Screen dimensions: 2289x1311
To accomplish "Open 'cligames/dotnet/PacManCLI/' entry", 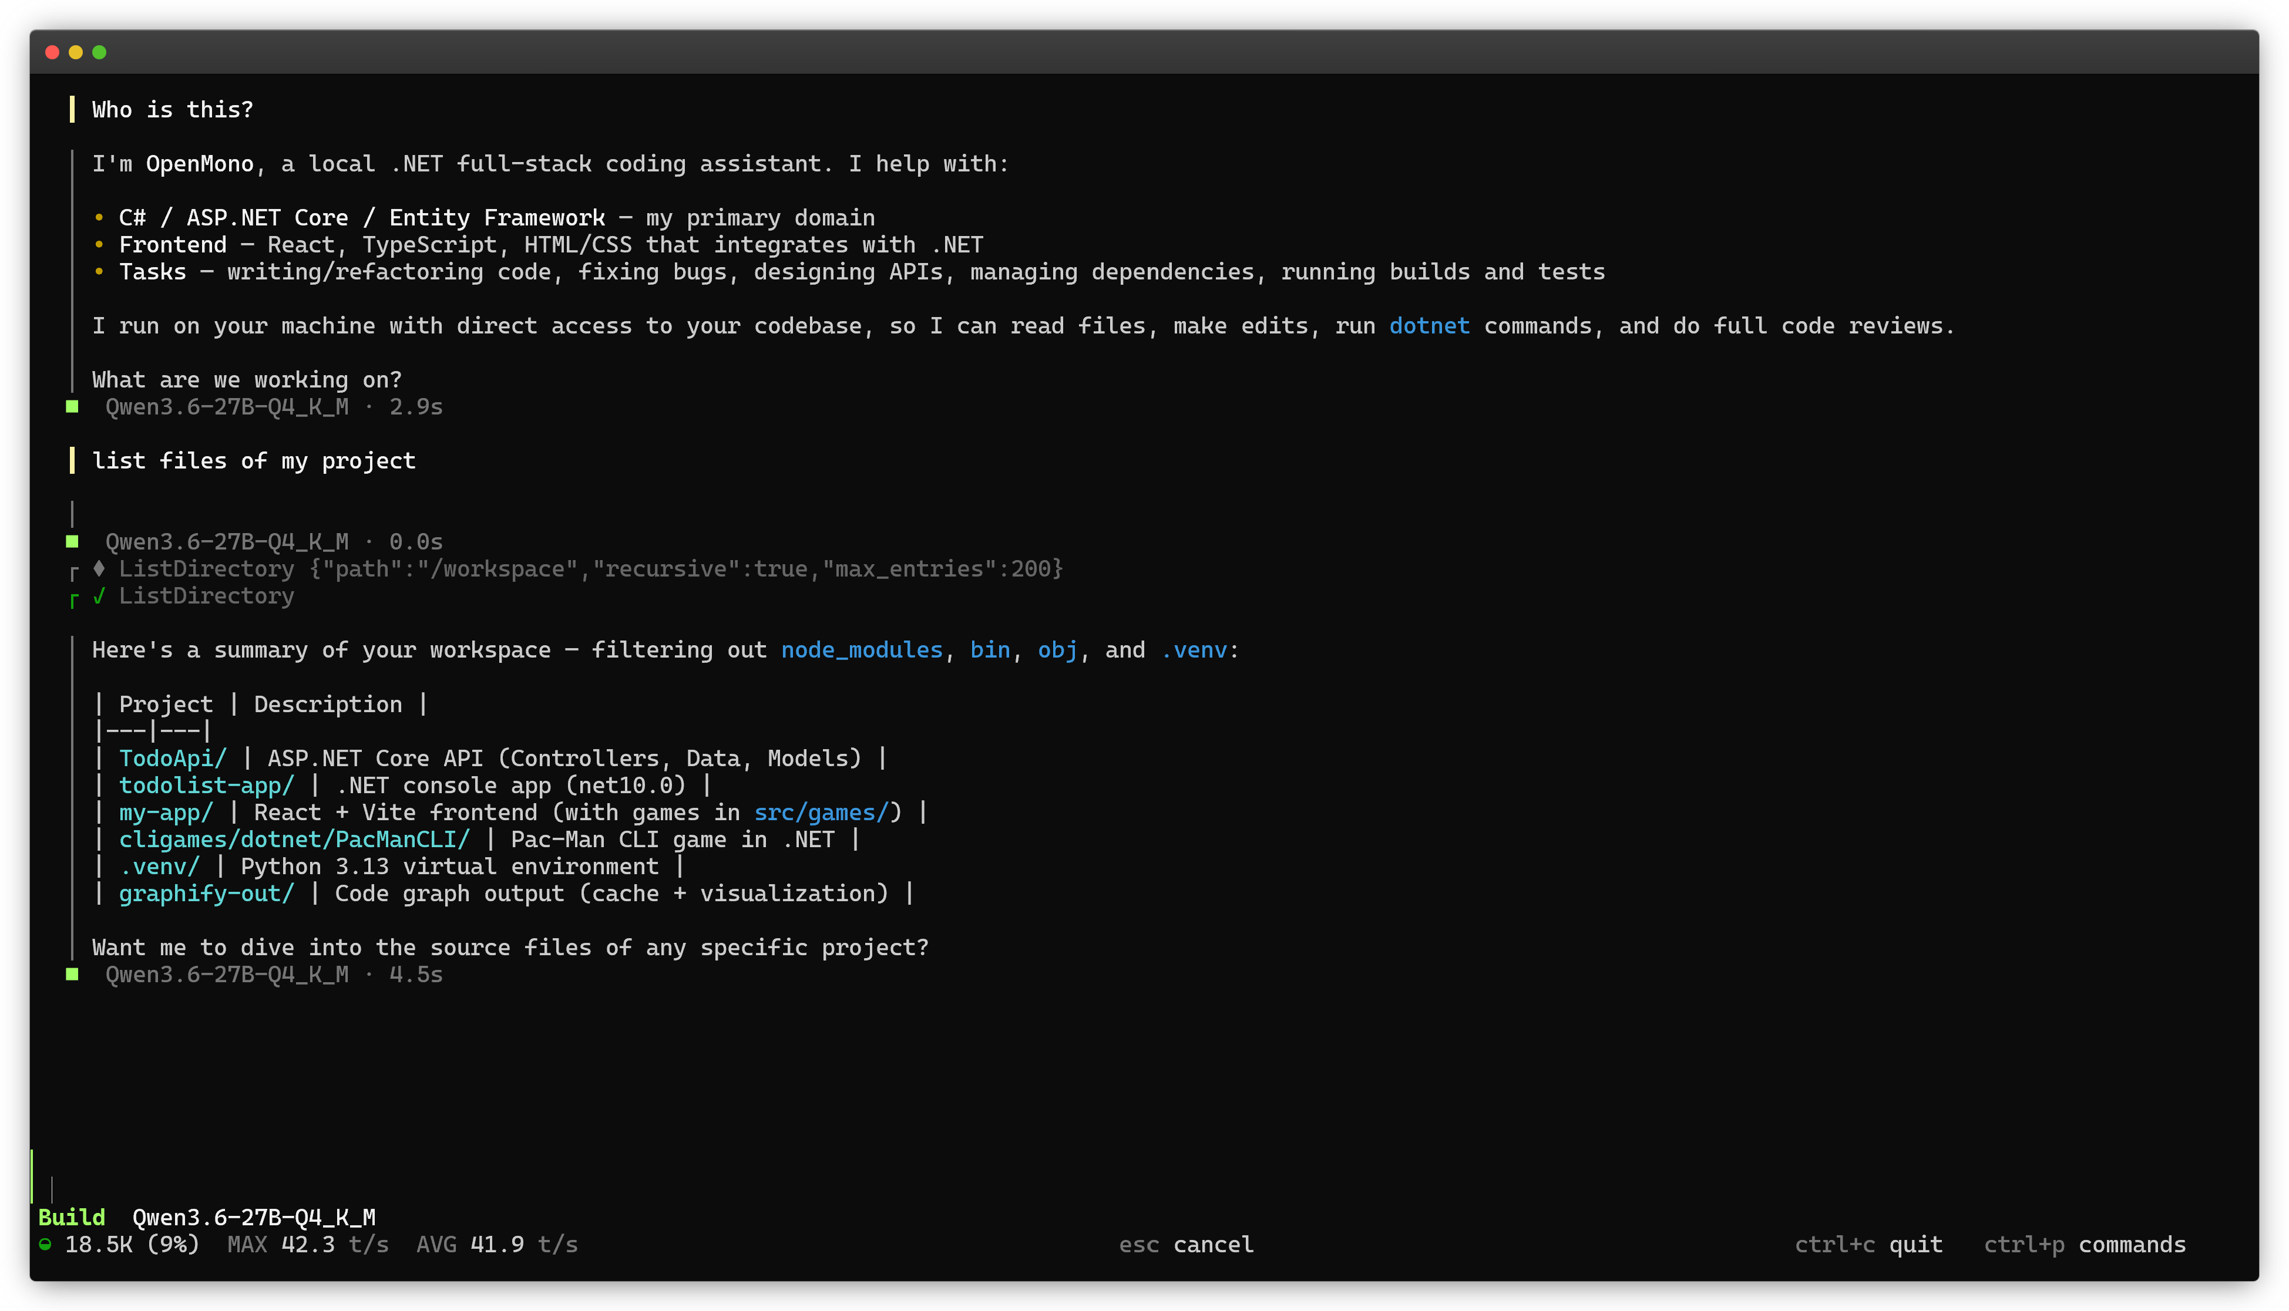I will pyautogui.click(x=295, y=839).
